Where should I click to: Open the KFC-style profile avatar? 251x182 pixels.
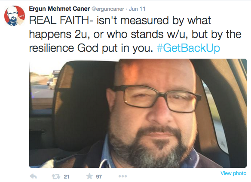pos(15,16)
